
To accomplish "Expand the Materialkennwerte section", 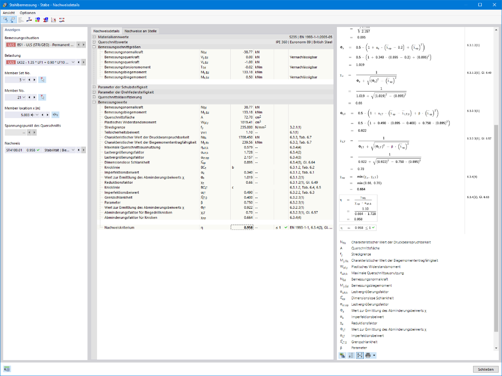I will 94,37.
